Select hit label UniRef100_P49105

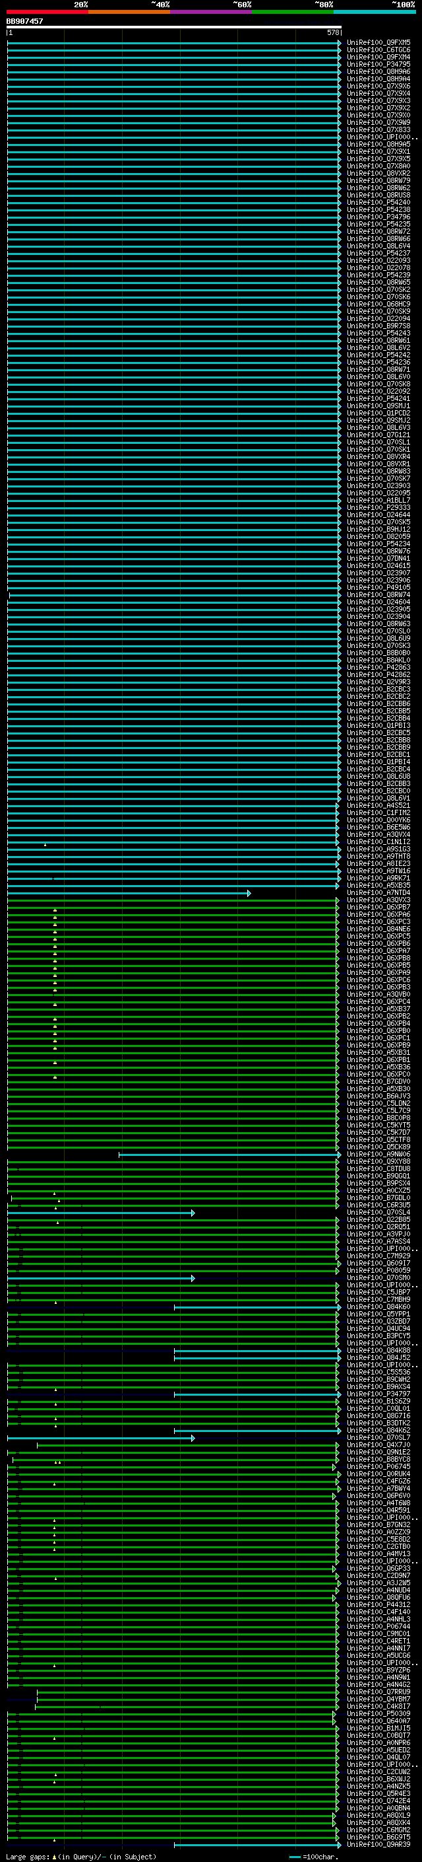coord(378,588)
